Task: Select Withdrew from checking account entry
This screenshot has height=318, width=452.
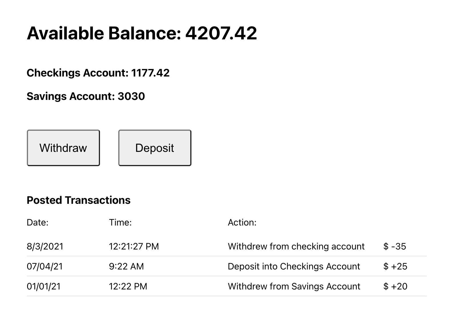Action: click(296, 246)
